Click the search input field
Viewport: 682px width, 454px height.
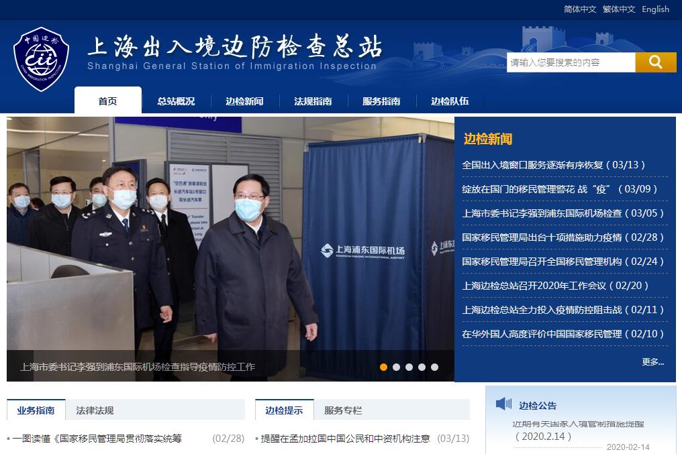tap(571, 62)
